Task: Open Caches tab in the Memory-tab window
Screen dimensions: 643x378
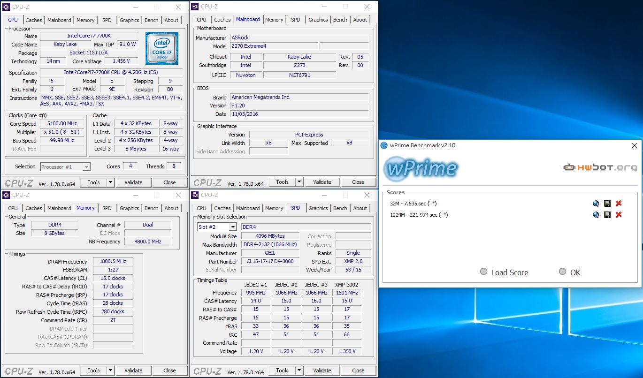Action: tap(34, 208)
